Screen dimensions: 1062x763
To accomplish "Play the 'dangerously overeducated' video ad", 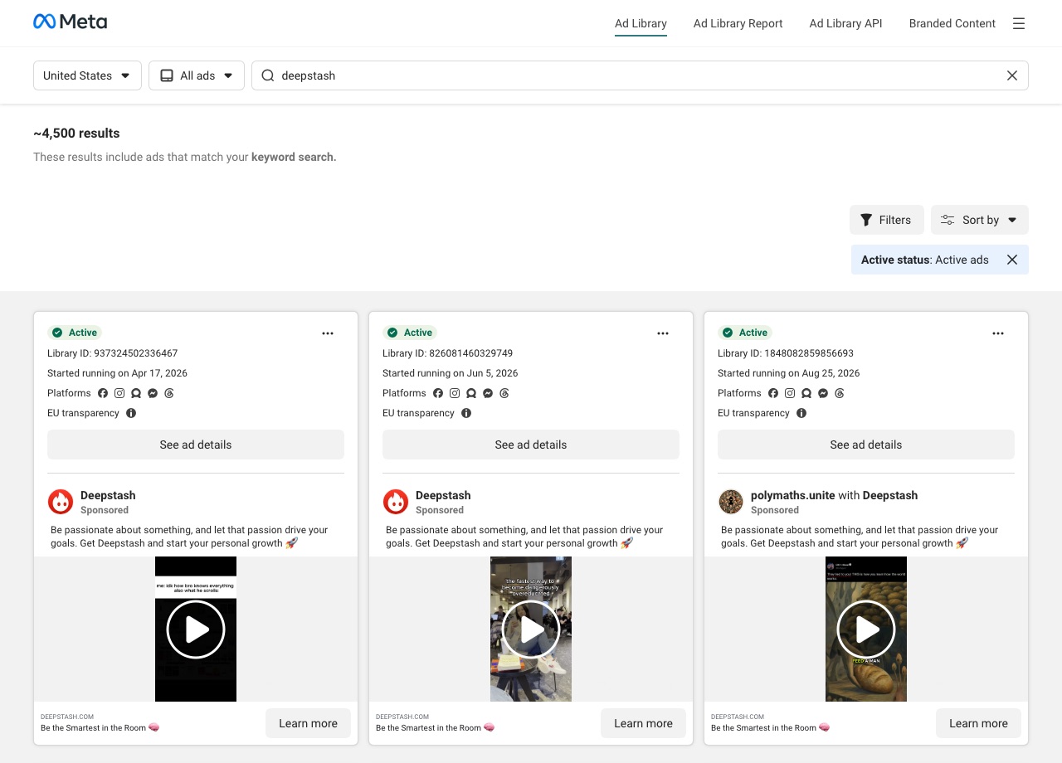I will pos(531,629).
